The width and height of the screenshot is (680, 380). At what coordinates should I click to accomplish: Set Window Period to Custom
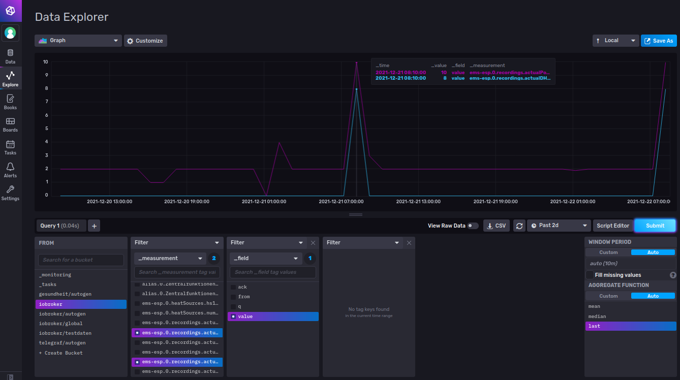click(x=608, y=252)
